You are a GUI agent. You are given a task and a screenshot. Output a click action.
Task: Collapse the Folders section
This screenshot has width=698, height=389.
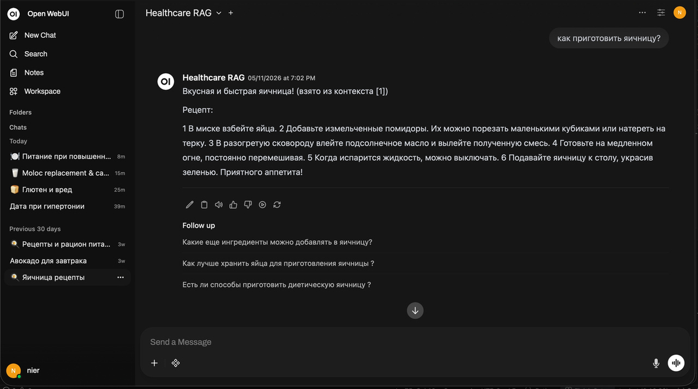(20, 112)
